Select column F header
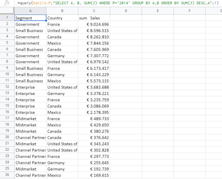Viewport: 222px width, 179px height. point(189,11)
